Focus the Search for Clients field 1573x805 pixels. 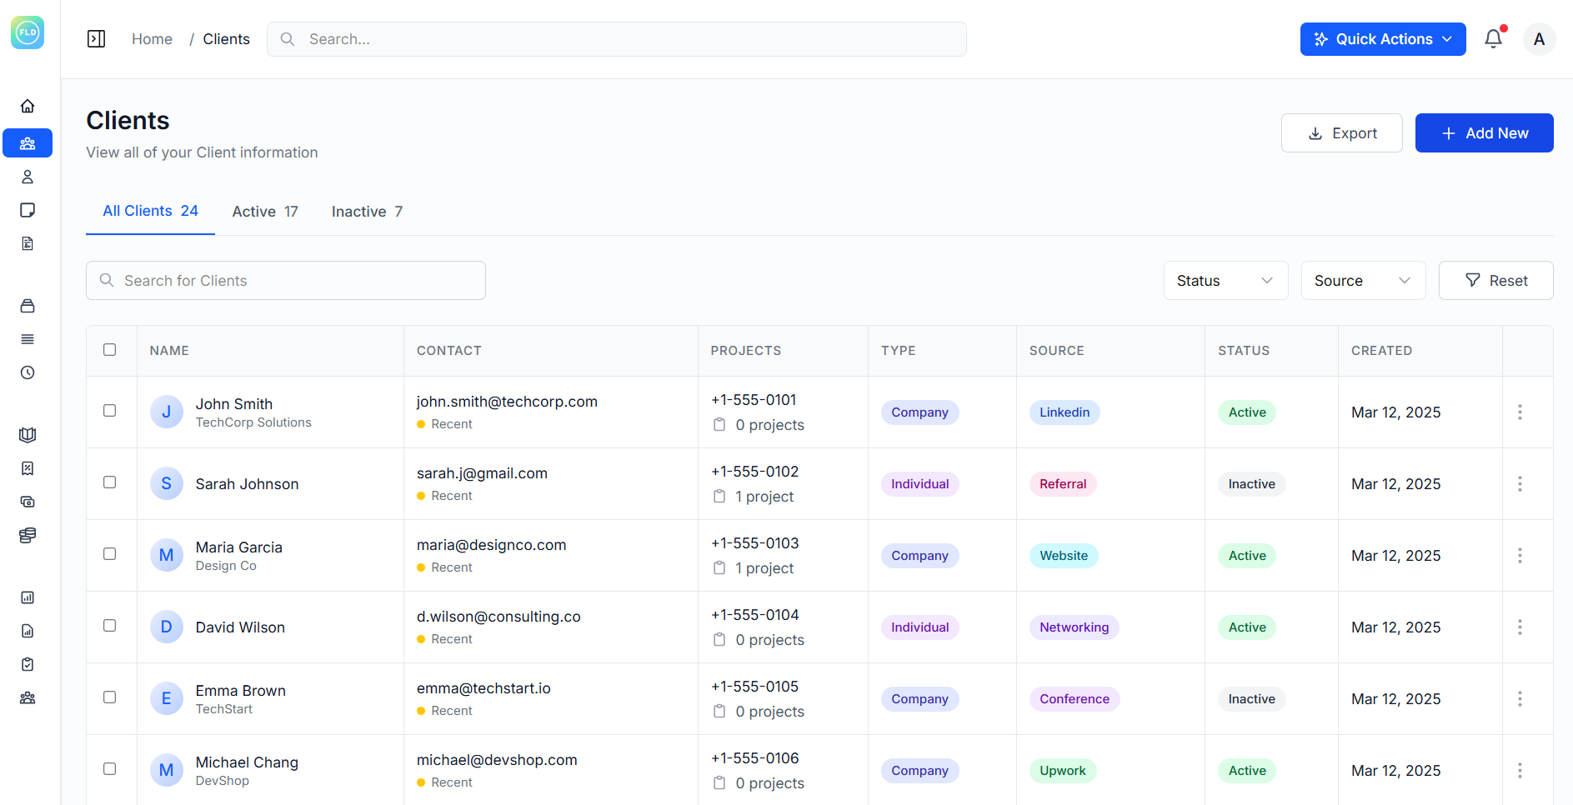286,281
